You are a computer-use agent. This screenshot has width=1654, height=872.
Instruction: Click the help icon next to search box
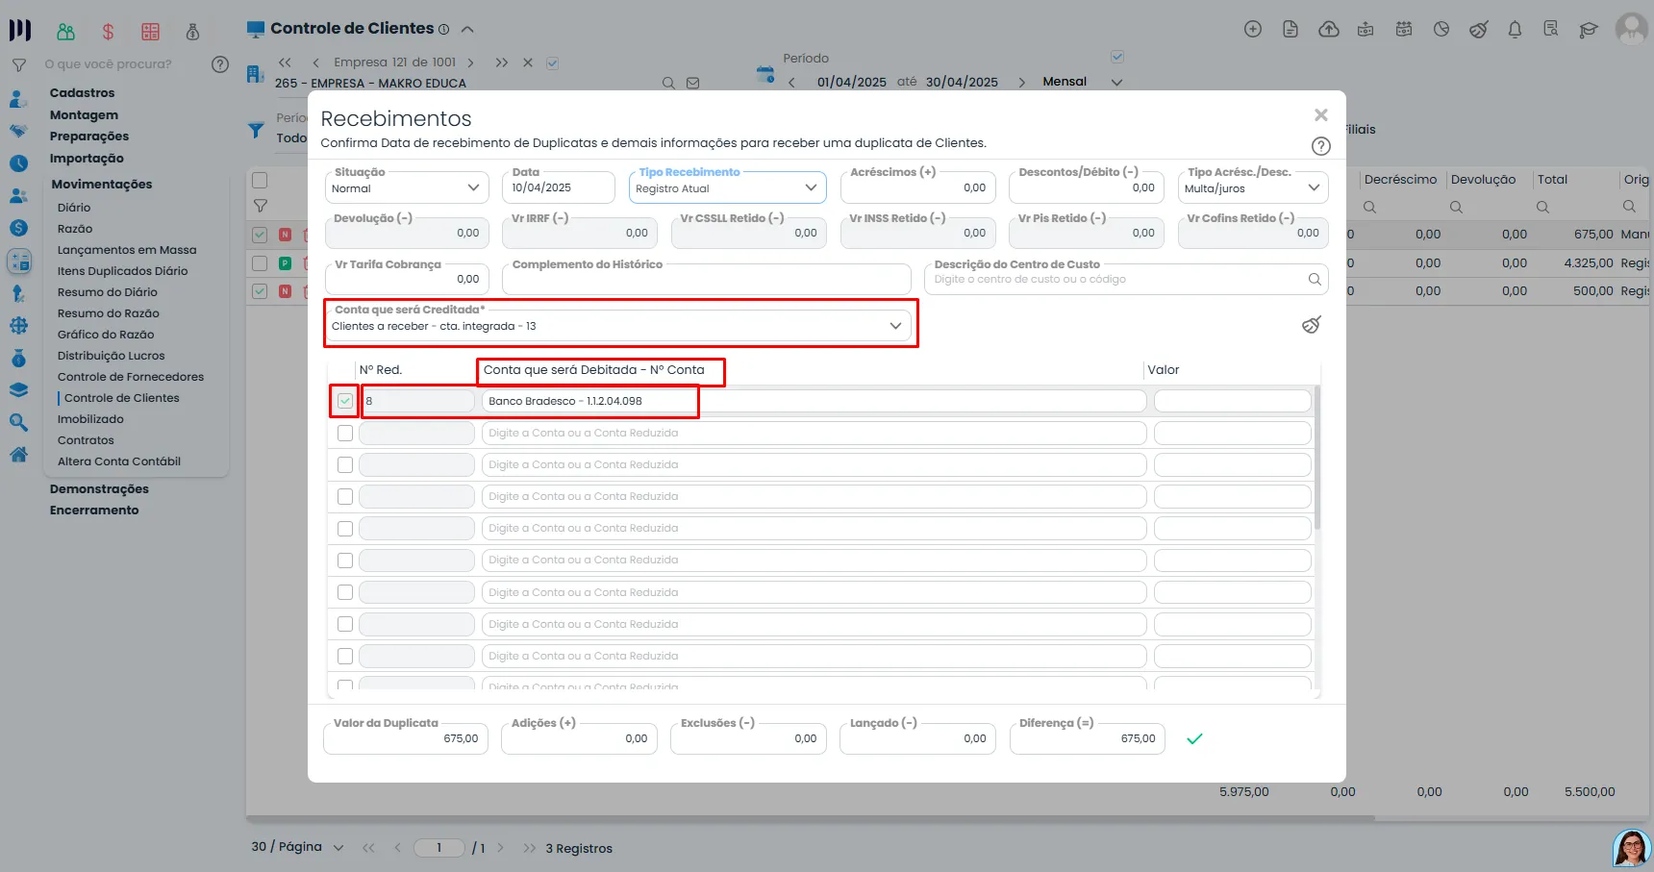click(220, 64)
